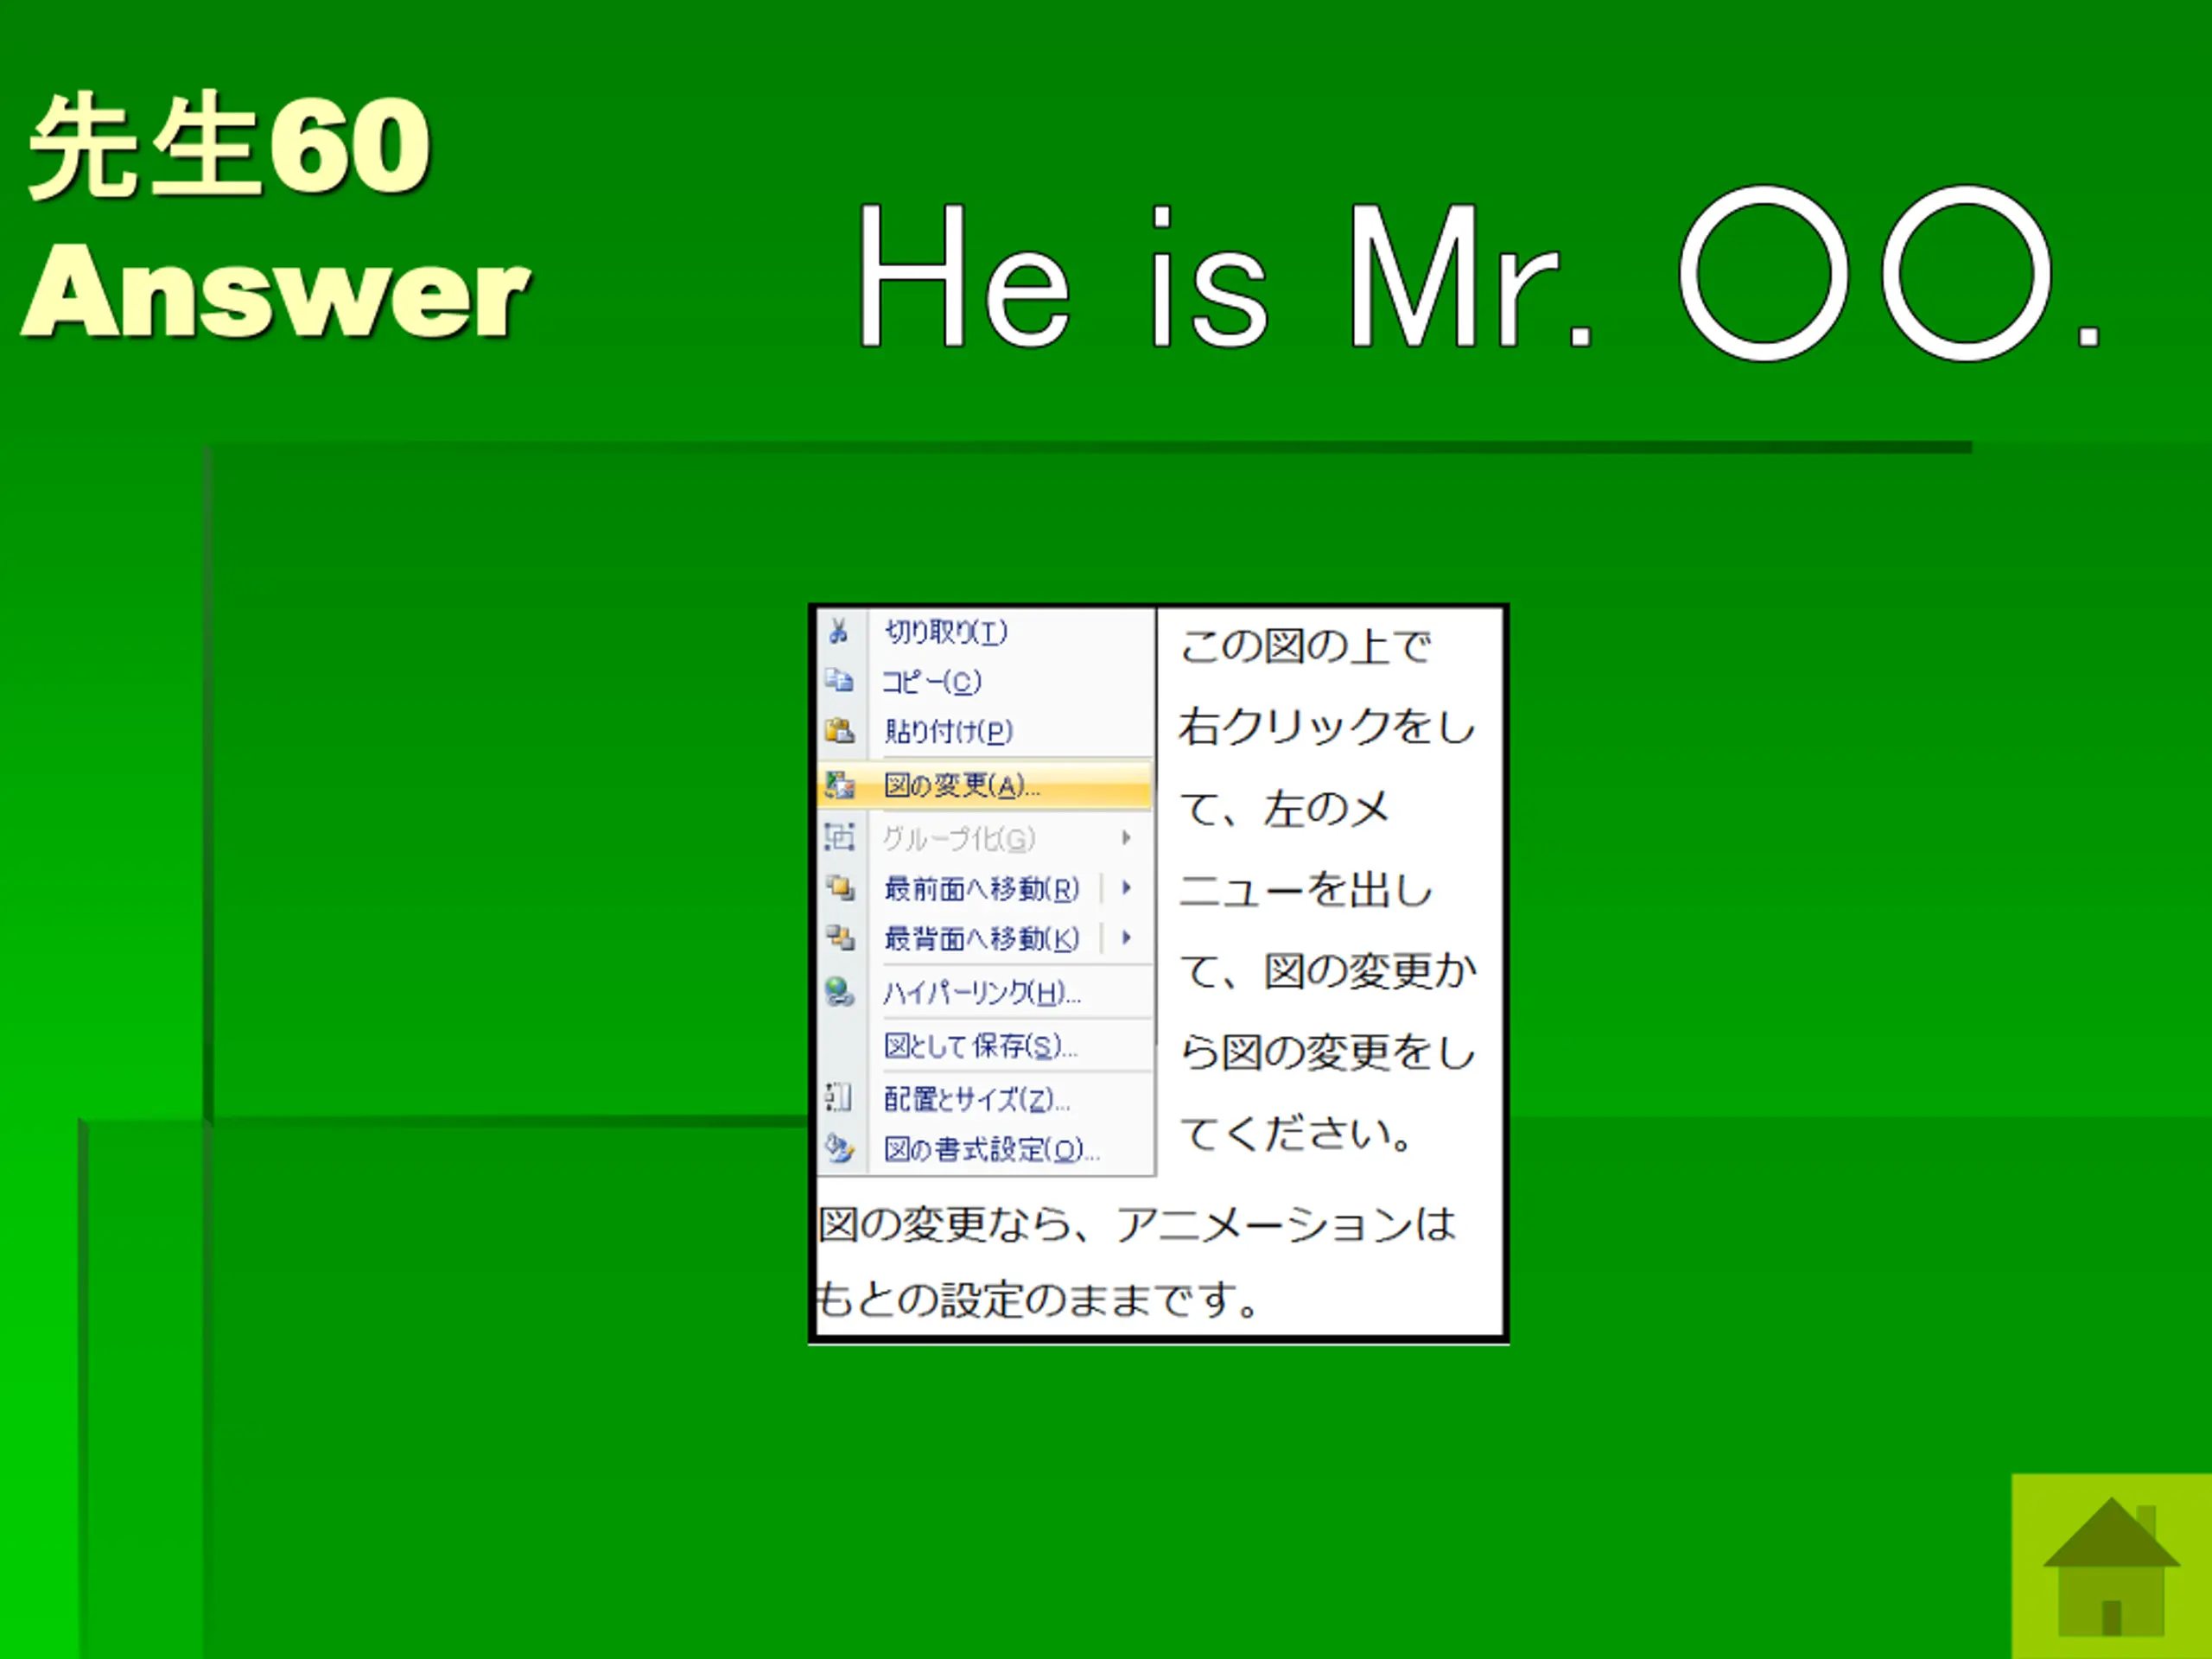Click the change picture icon
This screenshot has width=2212, height=1659.
coord(839,786)
